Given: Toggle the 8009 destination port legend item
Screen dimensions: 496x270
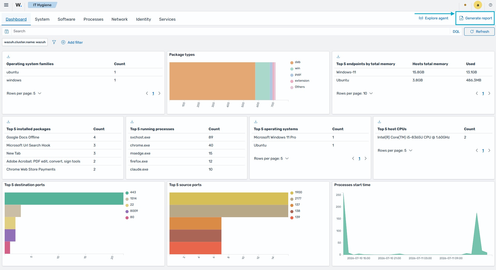Looking at the screenshot, I should coord(132,211).
